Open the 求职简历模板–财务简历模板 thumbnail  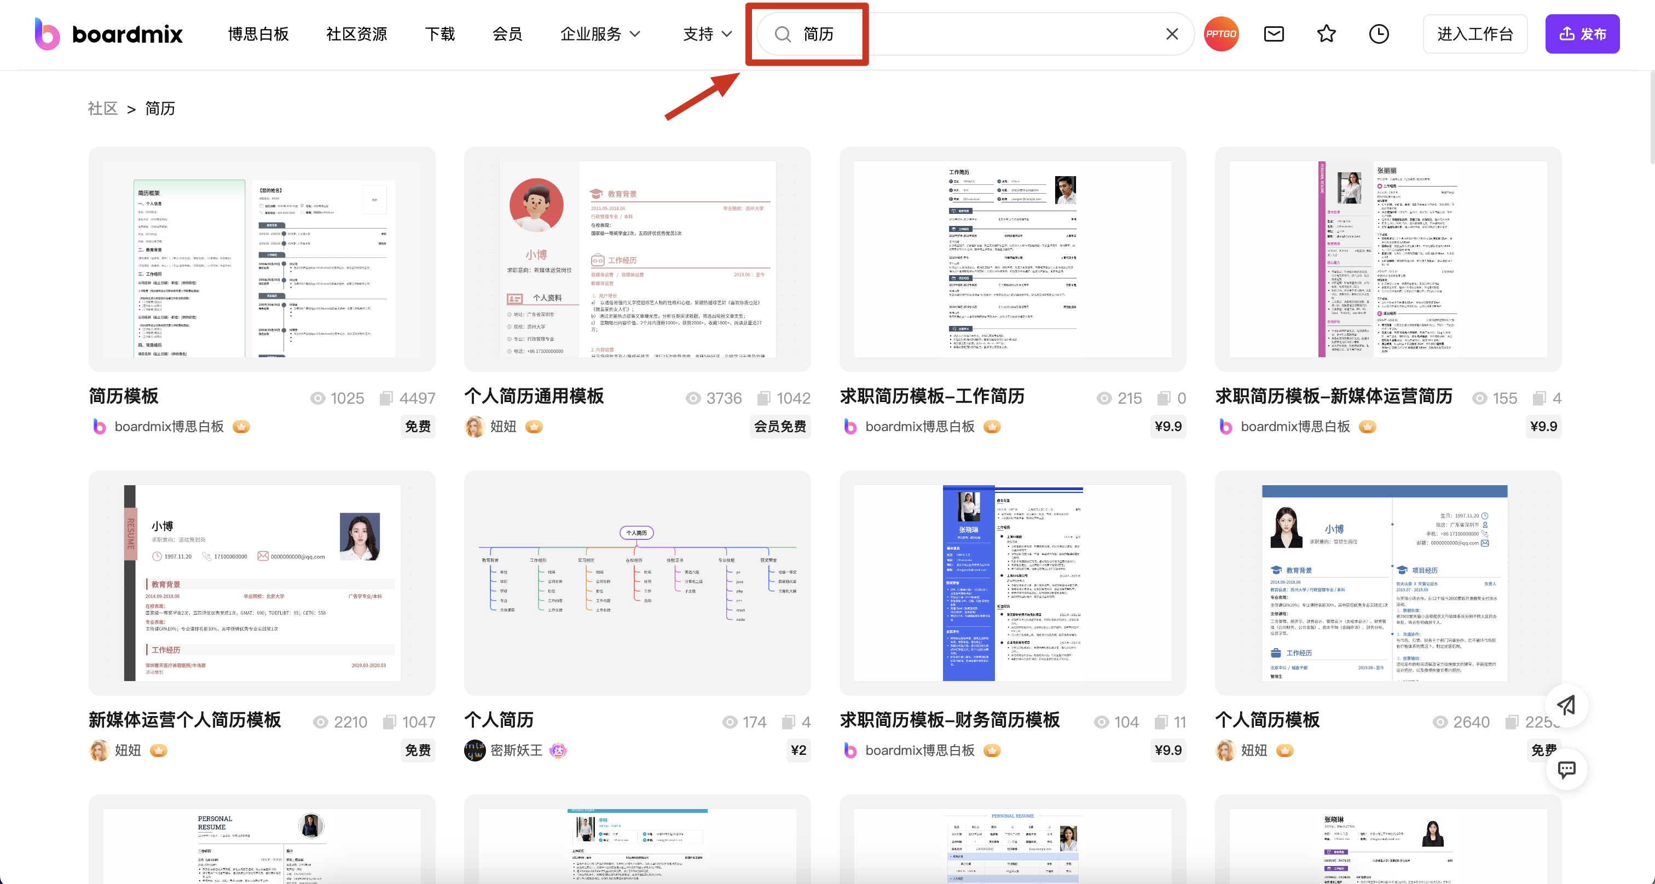click(x=1012, y=582)
